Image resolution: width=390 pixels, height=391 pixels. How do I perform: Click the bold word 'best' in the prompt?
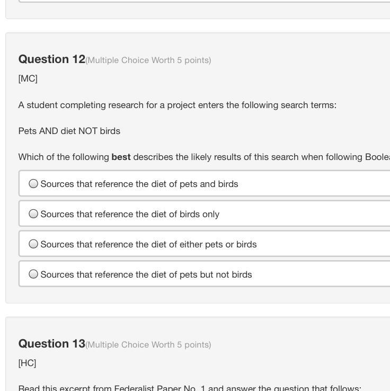(121, 157)
